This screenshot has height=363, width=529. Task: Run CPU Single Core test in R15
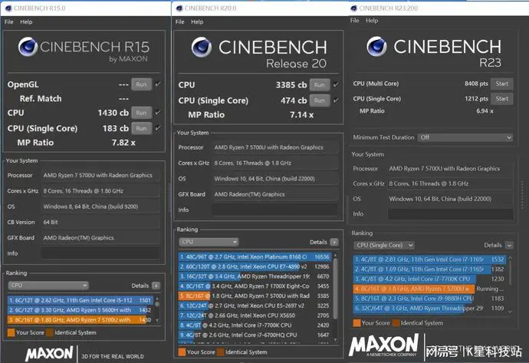pyautogui.click(x=141, y=128)
